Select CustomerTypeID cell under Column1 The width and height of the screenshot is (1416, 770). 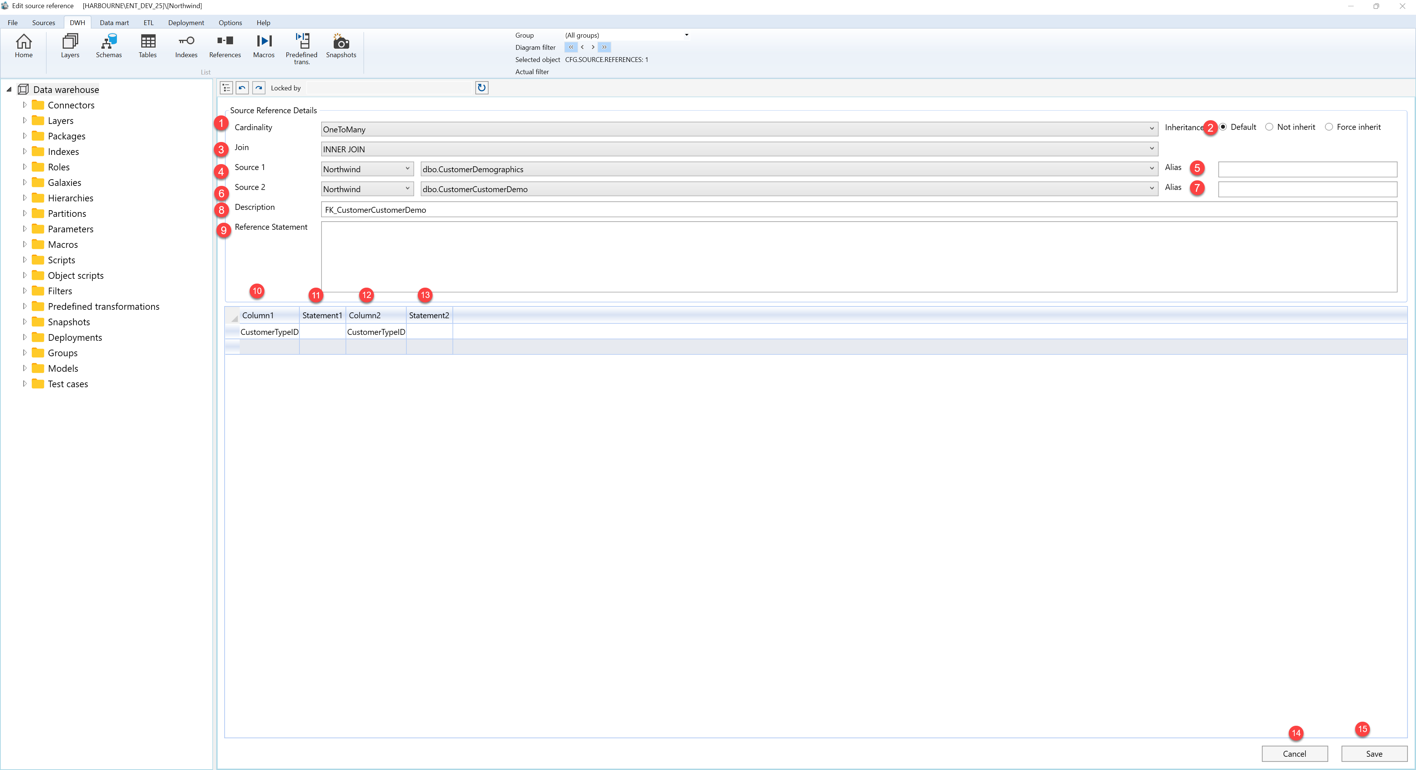269,332
